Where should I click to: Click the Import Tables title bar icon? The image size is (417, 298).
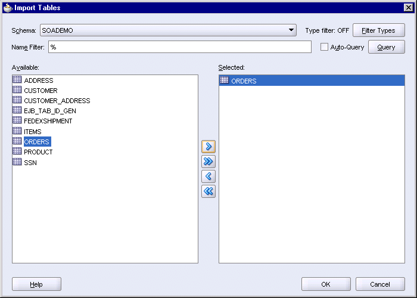8,8
